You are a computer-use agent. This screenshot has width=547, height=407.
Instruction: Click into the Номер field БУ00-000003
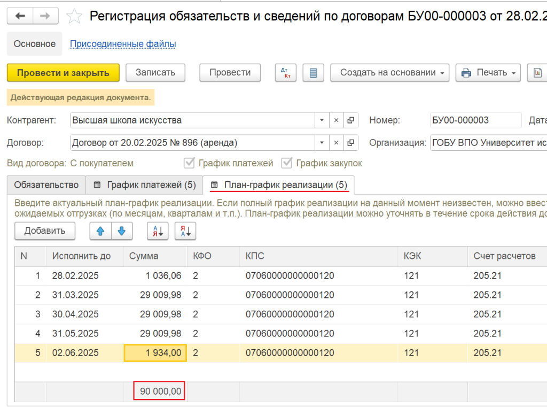475,120
